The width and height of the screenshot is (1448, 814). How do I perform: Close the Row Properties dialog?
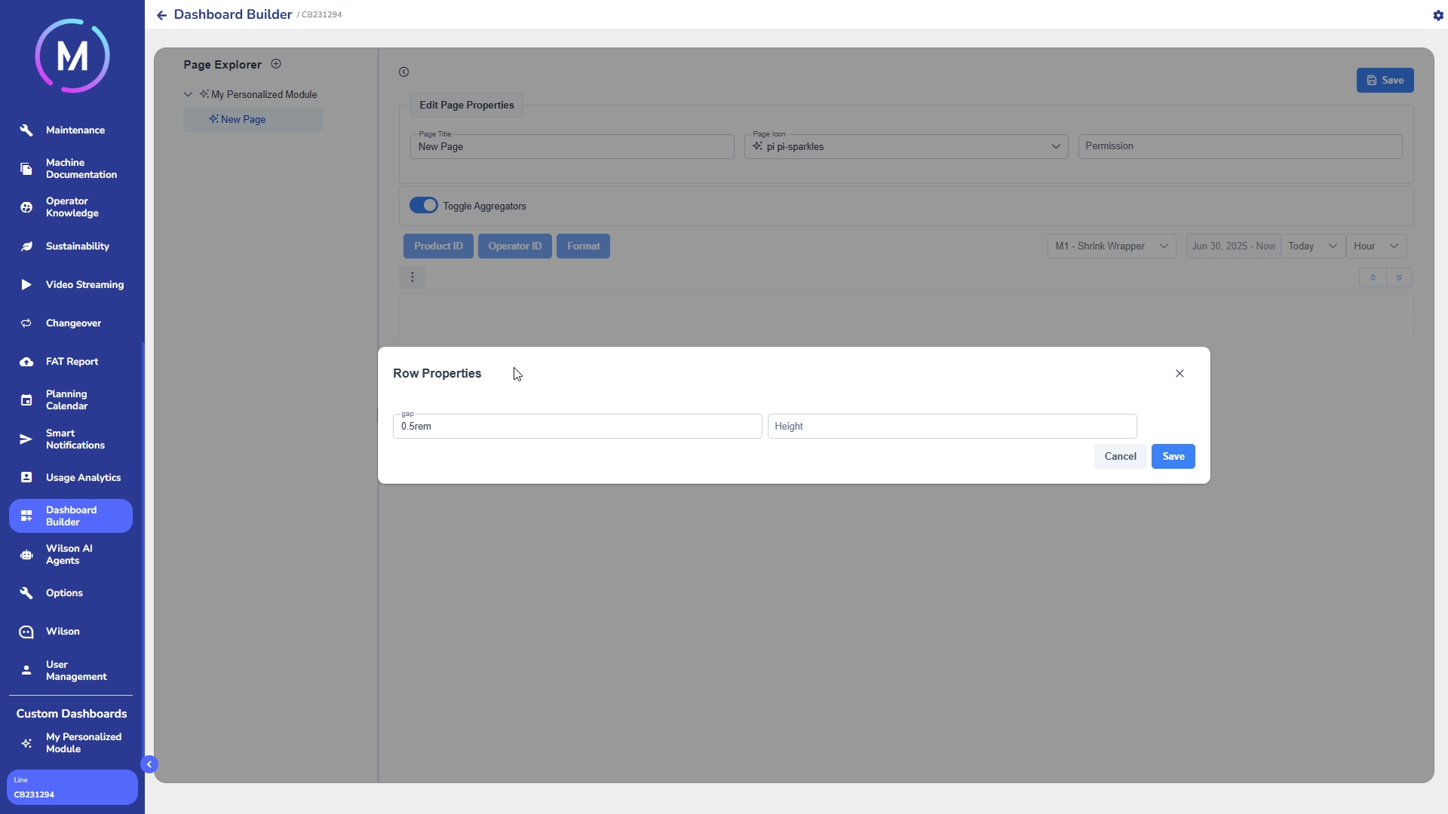tap(1180, 374)
